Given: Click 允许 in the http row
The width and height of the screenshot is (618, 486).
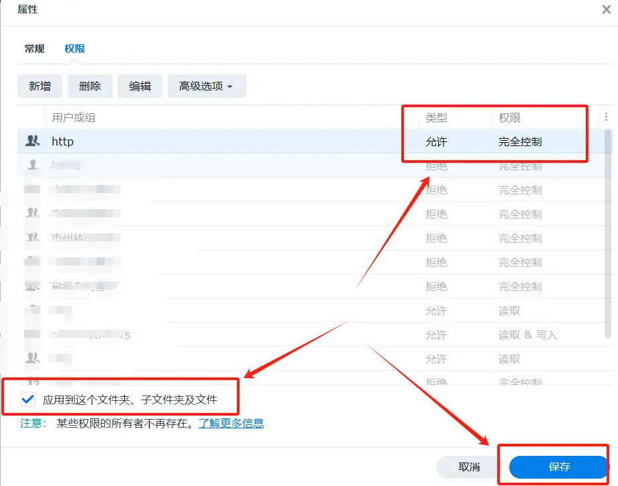Looking at the screenshot, I should coord(436,141).
